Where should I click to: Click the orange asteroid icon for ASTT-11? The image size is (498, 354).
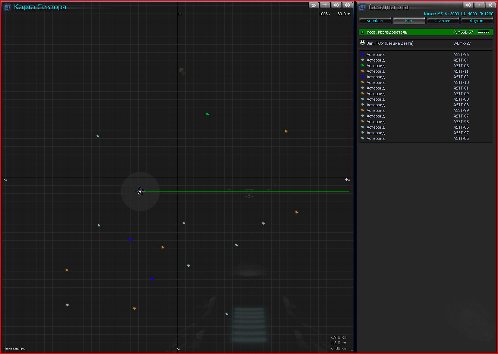coord(362,71)
